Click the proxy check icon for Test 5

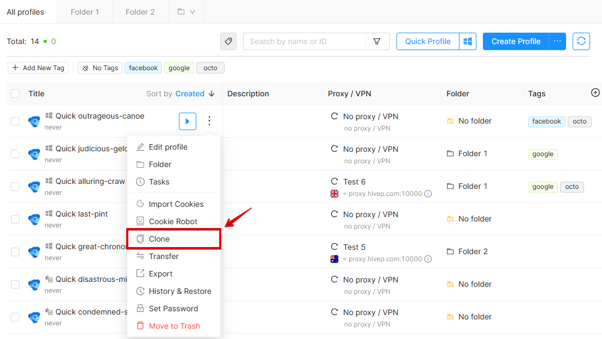(x=334, y=246)
